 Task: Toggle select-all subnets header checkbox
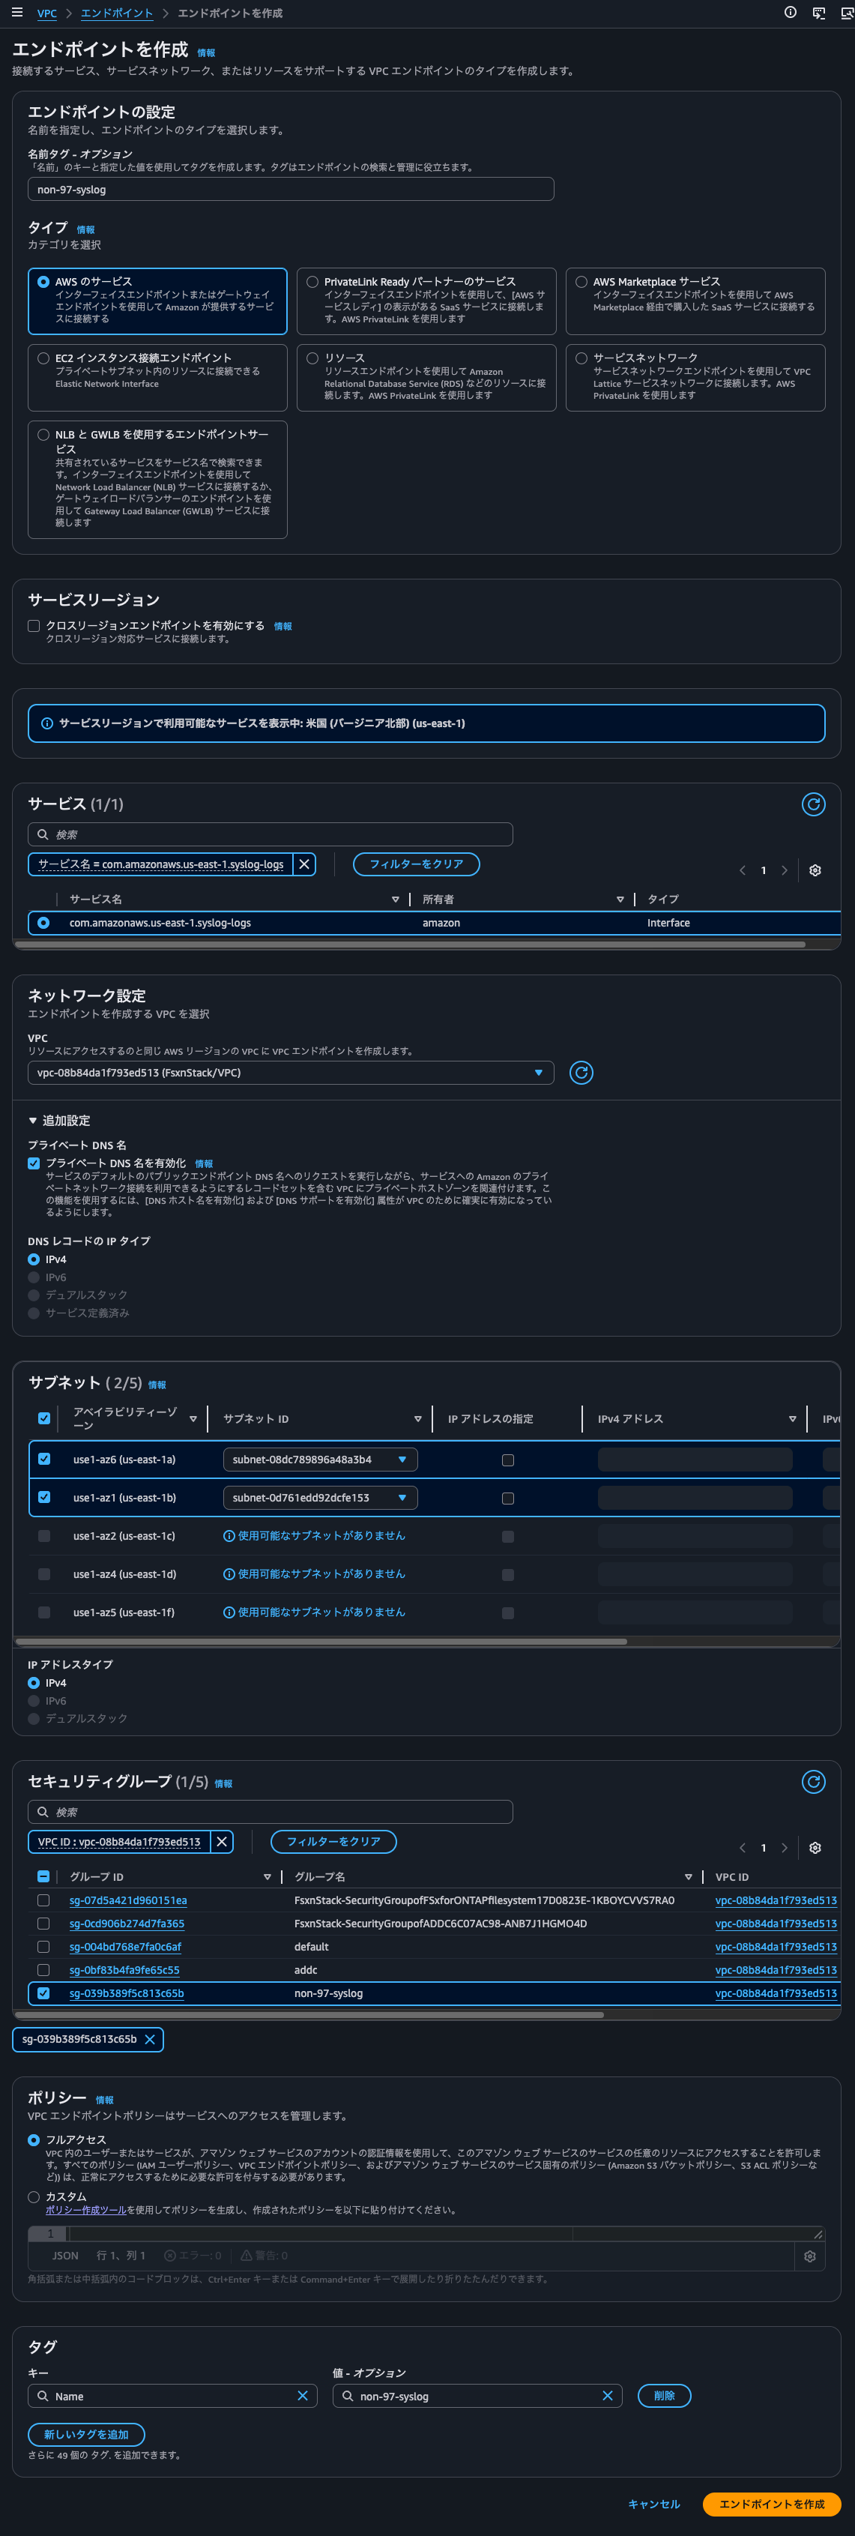(x=43, y=1418)
